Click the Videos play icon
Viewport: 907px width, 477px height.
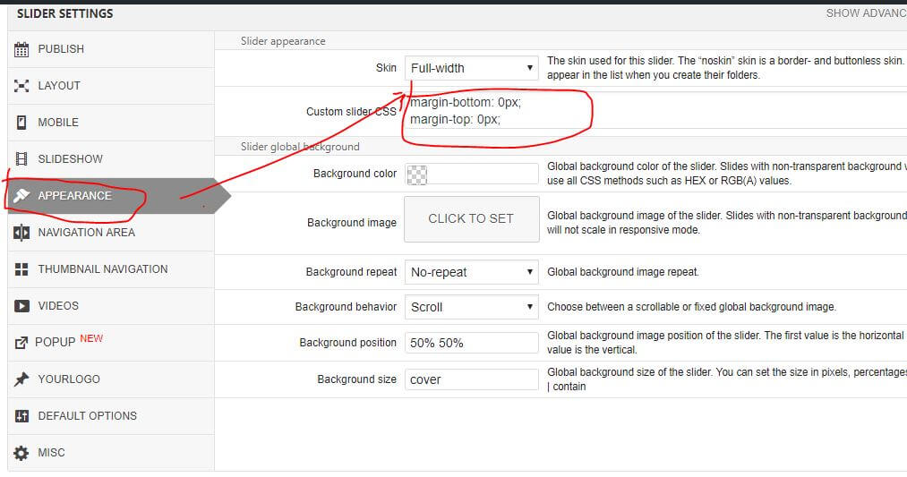click(x=22, y=306)
